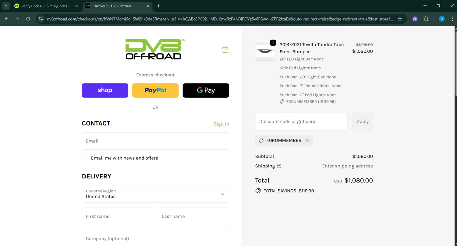The width and height of the screenshot is (457, 246).
Task: Click the browser back arrow
Action: [7, 19]
